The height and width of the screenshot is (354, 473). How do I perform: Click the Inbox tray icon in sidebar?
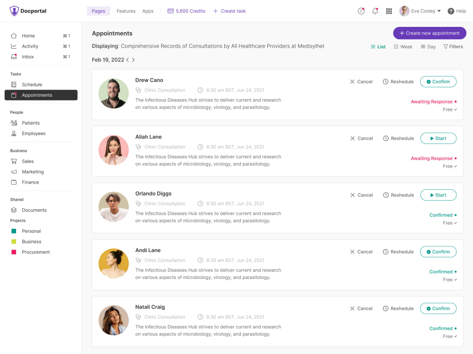14,57
